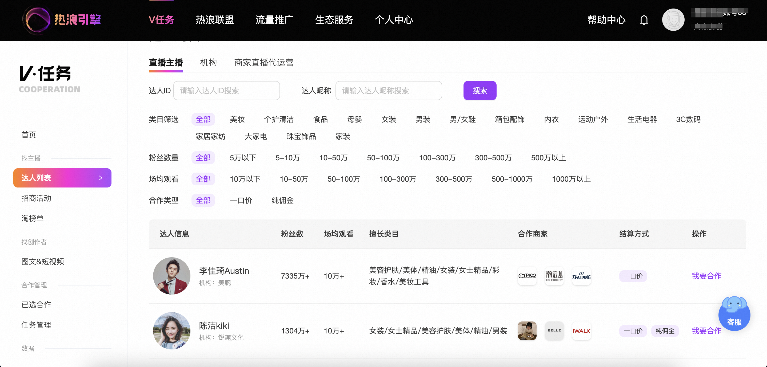This screenshot has width=767, height=367.
Task: Open 招商活动 in sidebar
Action: coord(36,198)
